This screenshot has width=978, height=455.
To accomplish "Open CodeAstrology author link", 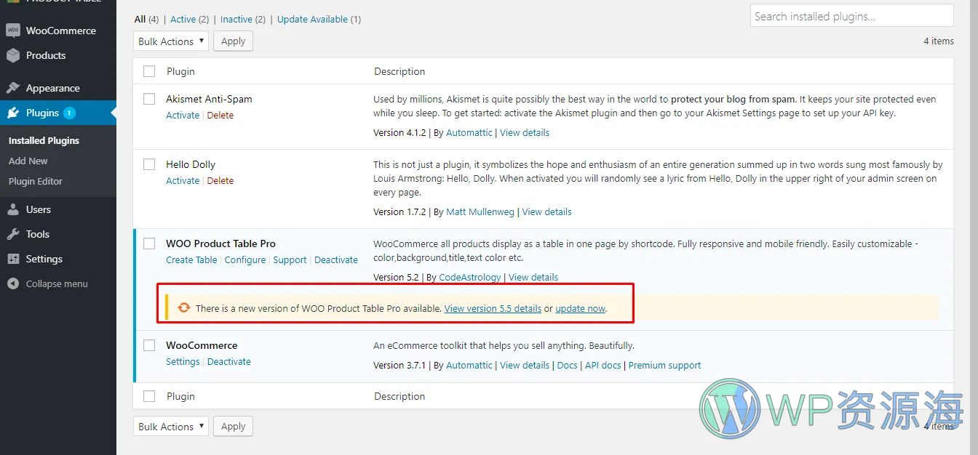I will (x=470, y=277).
